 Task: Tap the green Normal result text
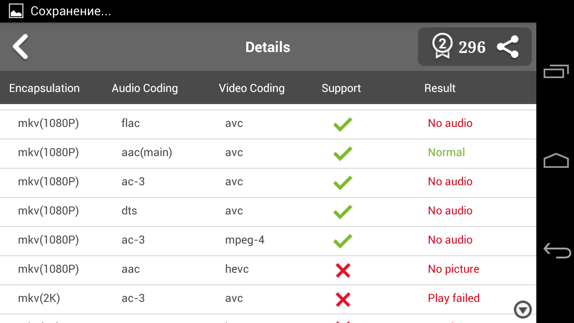446,153
